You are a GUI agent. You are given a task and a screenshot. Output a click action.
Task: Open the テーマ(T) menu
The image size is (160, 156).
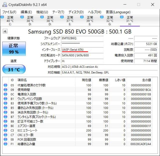coord(58,12)
